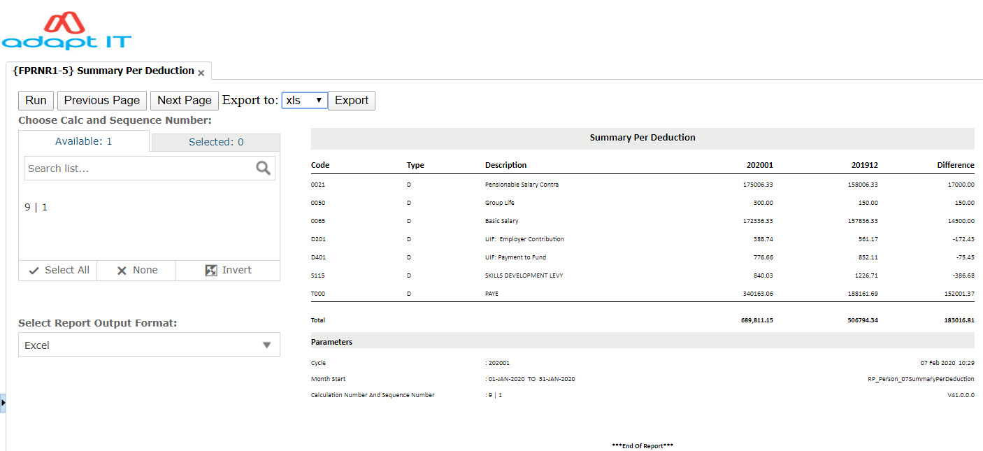Select the 9 | 1 list item
The image size is (983, 451).
click(x=36, y=207)
